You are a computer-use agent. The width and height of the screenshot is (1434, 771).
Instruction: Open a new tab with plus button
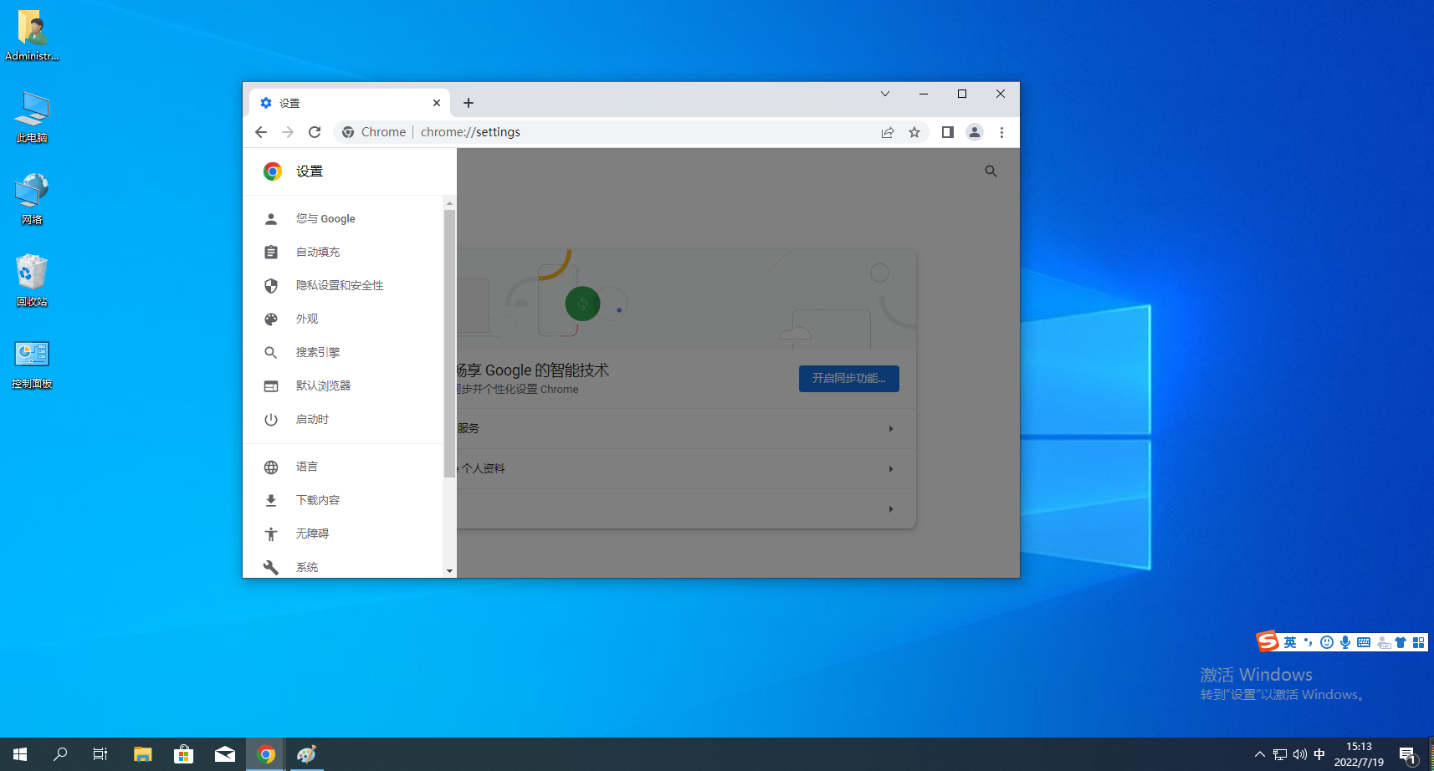[x=469, y=103]
